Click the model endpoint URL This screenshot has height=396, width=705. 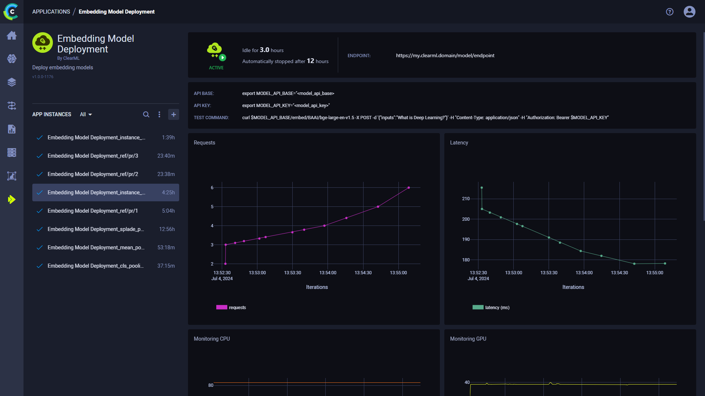(445, 55)
